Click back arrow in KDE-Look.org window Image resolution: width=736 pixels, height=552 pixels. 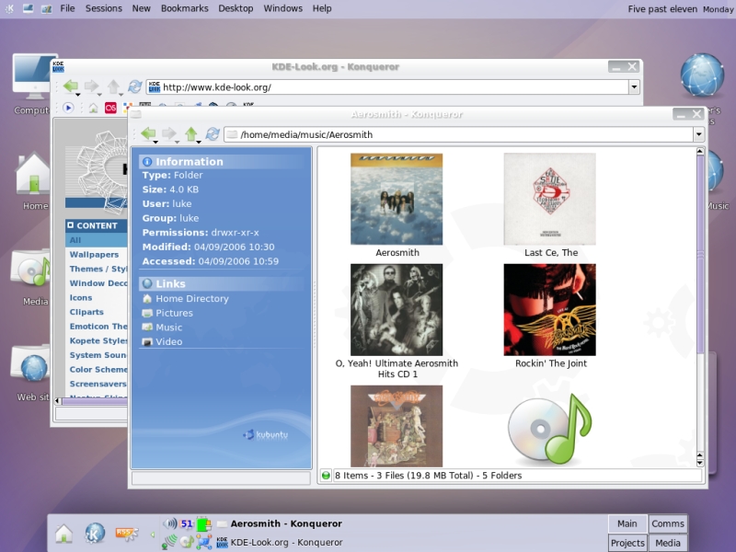tap(71, 86)
